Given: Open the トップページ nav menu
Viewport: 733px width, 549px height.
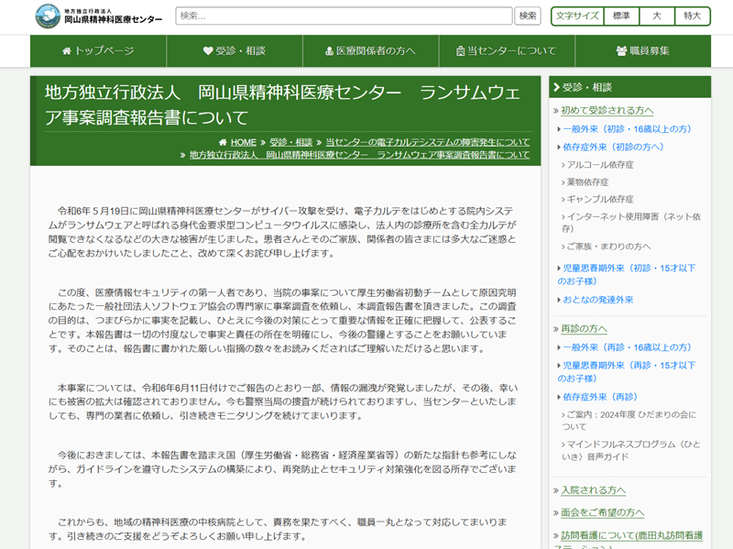Looking at the screenshot, I should click(98, 51).
